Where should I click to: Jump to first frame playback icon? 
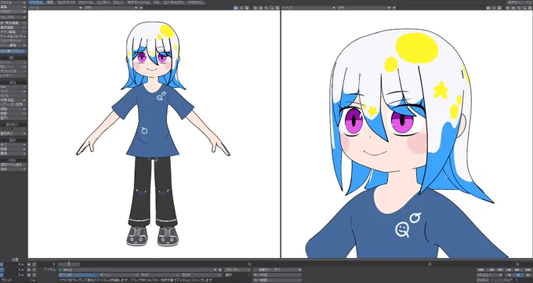tap(480, 270)
